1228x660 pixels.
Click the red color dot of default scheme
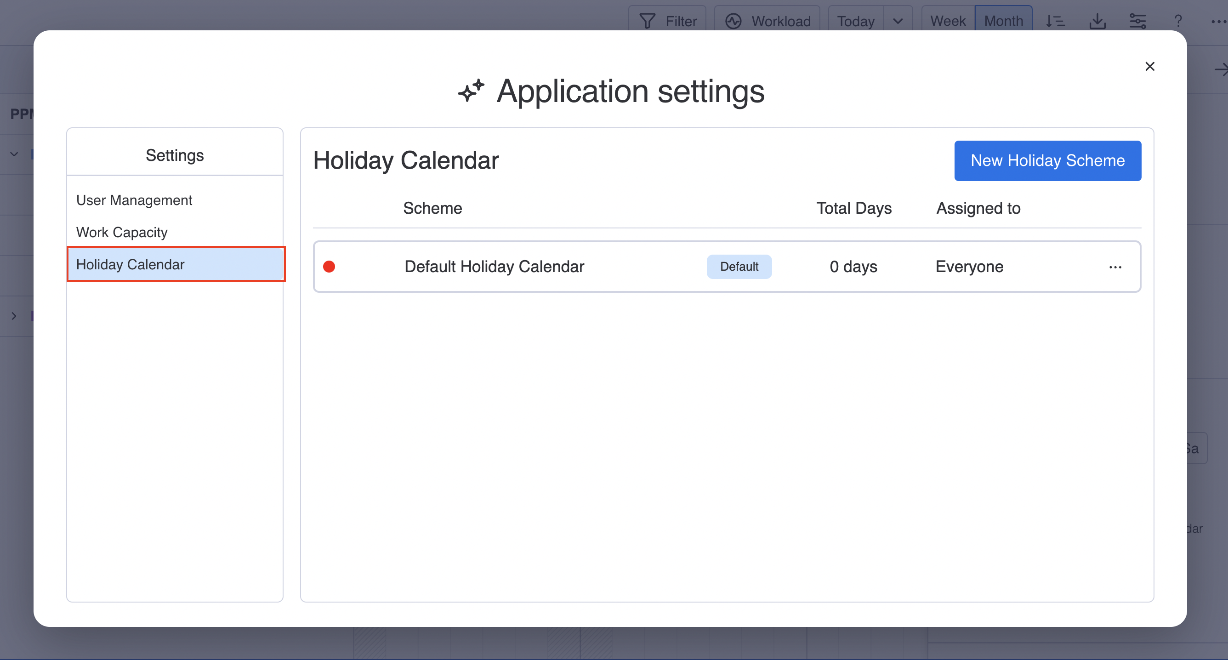pyautogui.click(x=329, y=267)
